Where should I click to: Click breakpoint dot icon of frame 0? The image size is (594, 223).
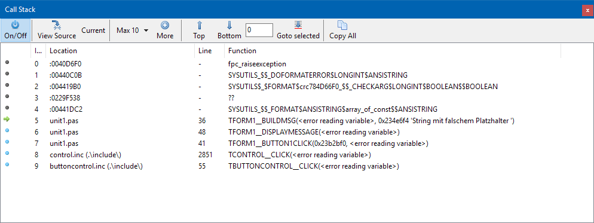(7, 62)
